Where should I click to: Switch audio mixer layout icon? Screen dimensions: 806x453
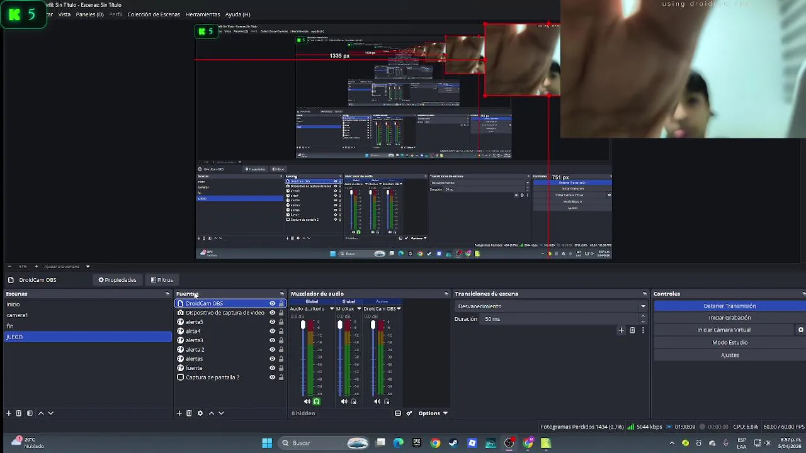(398, 413)
